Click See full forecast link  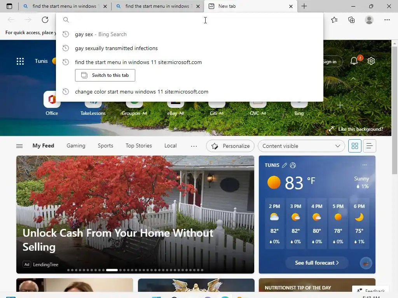click(317, 263)
